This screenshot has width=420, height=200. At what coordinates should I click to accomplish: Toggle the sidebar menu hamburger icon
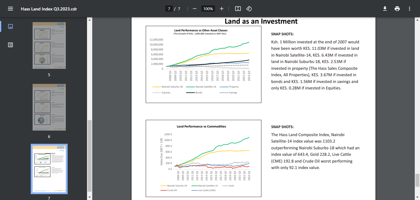(10, 9)
